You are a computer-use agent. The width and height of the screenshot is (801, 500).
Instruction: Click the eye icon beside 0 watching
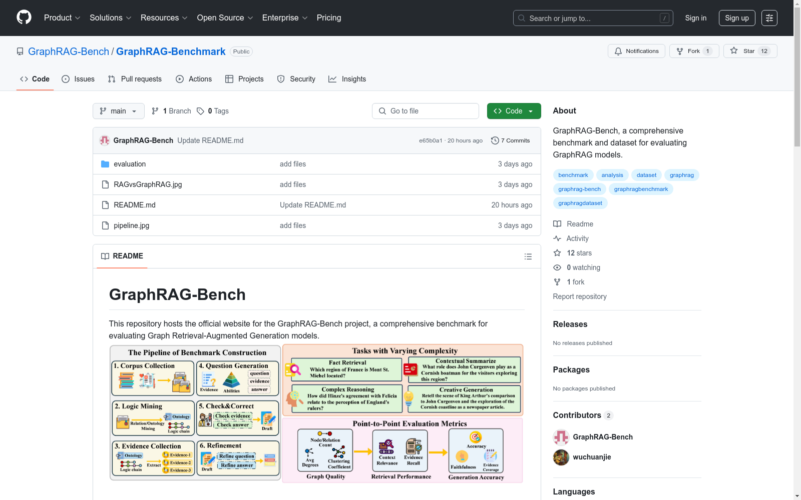(x=557, y=267)
